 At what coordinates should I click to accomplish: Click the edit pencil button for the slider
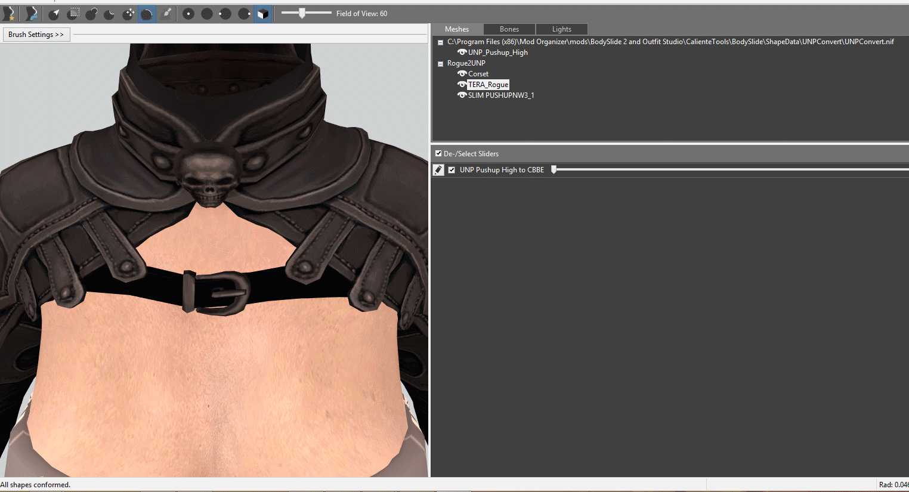(x=438, y=170)
